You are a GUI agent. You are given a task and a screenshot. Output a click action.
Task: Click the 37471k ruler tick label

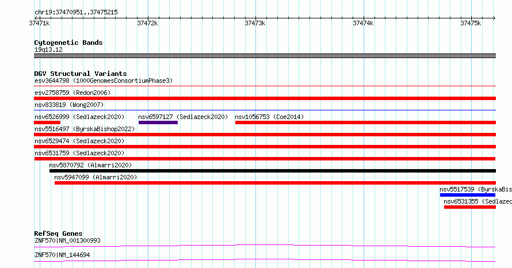pos(40,23)
